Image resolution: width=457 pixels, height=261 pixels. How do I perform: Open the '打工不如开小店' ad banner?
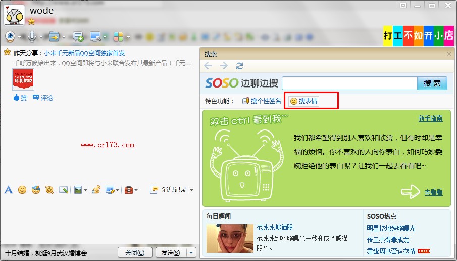[419, 35]
